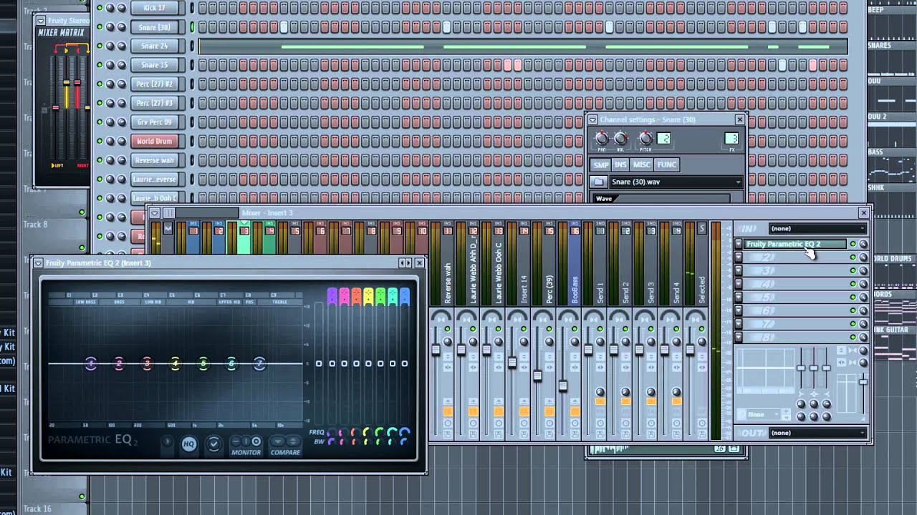Click the Send 2 send level knob
The height and width of the screenshot is (515, 917).
(625, 392)
